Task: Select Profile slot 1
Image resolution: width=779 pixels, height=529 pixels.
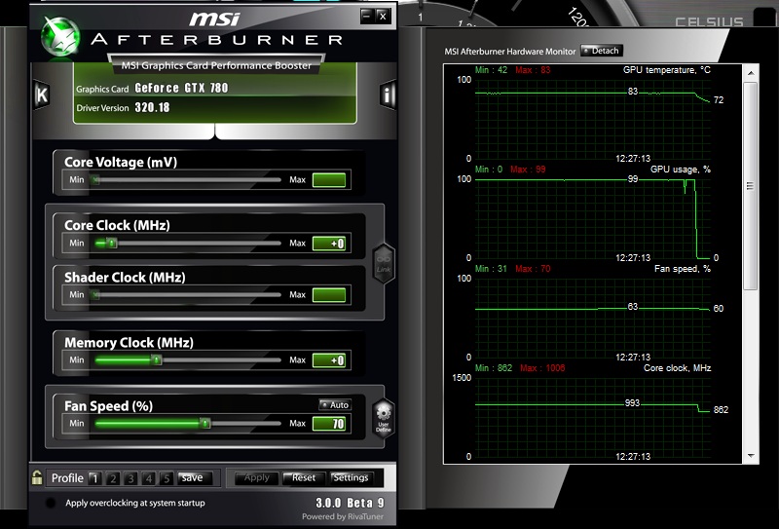Action: pos(94,478)
